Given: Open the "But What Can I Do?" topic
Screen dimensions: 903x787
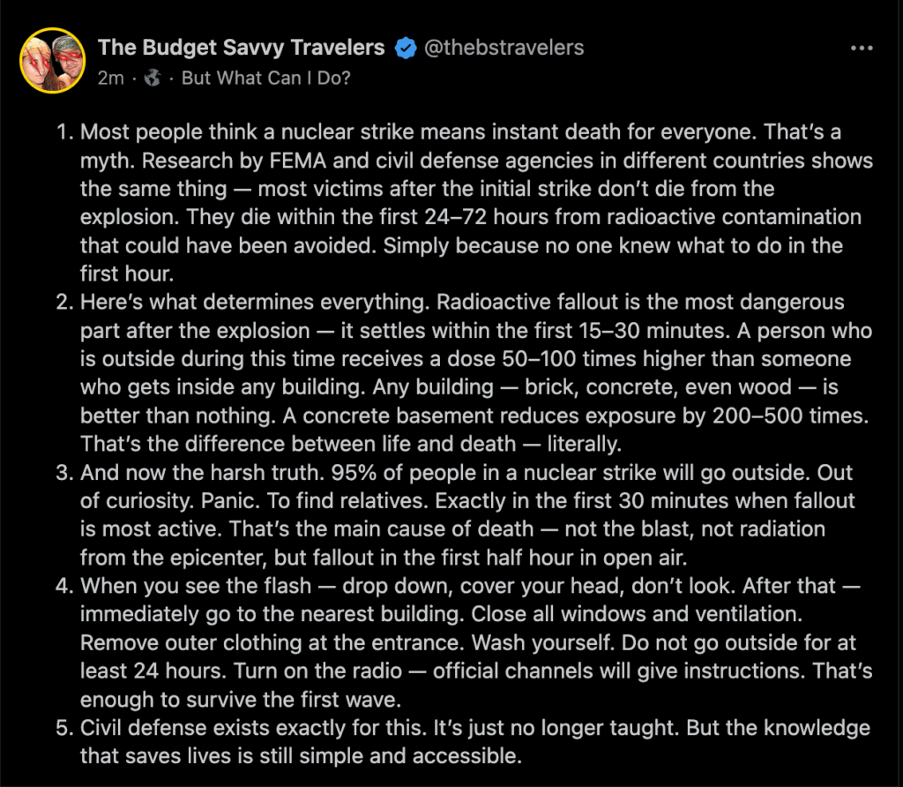Looking at the screenshot, I should [265, 78].
